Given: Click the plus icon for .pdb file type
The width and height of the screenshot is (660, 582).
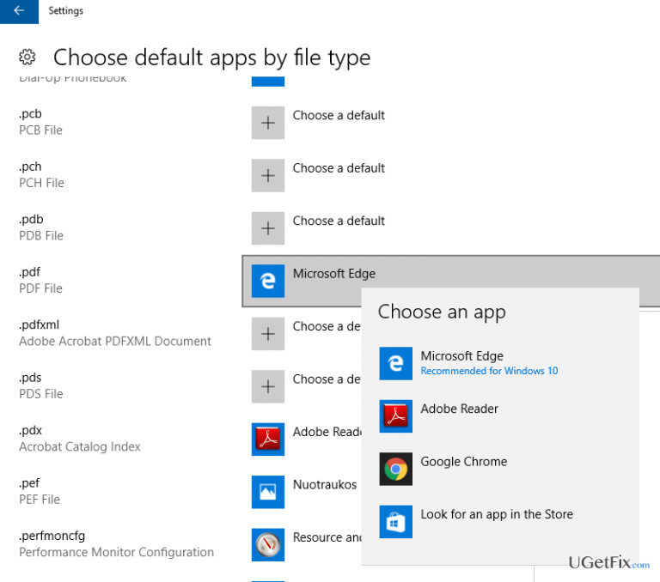Looking at the screenshot, I should coord(268,228).
